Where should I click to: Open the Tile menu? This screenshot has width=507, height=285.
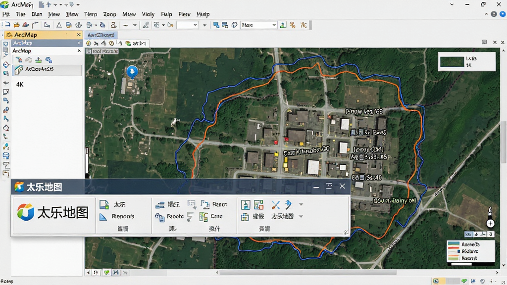point(20,14)
